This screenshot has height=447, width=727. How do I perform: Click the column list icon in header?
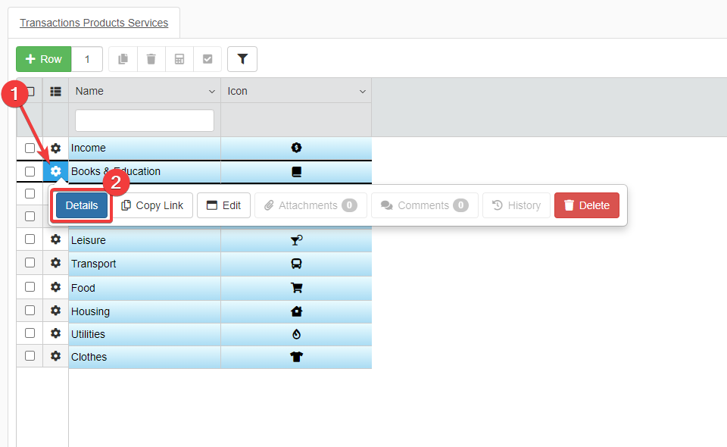[55, 91]
